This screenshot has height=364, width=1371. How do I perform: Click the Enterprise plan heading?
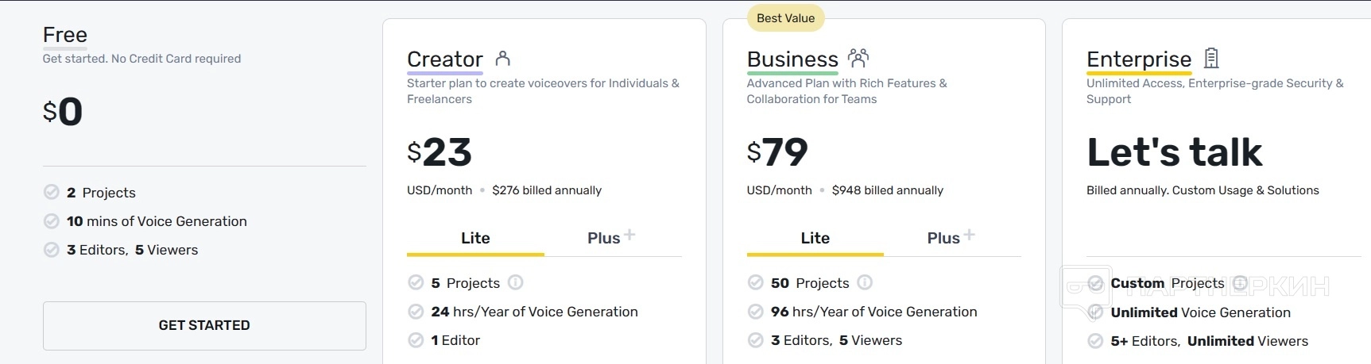(x=1138, y=59)
